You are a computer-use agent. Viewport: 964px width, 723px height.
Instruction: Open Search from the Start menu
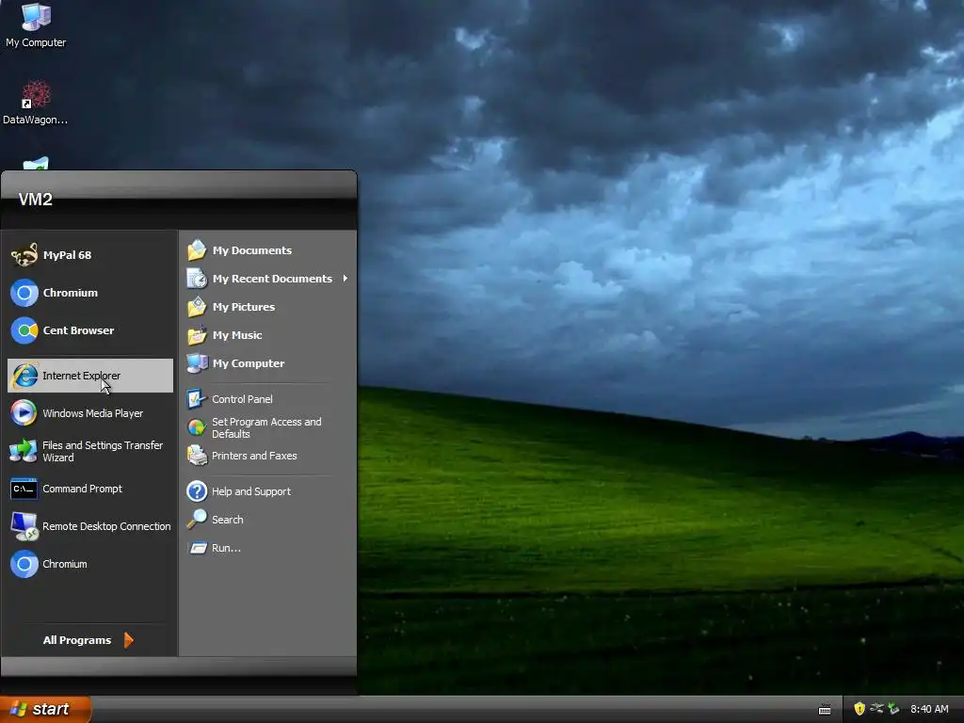coord(267,520)
